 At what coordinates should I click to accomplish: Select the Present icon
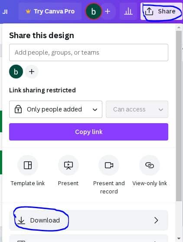point(69,165)
